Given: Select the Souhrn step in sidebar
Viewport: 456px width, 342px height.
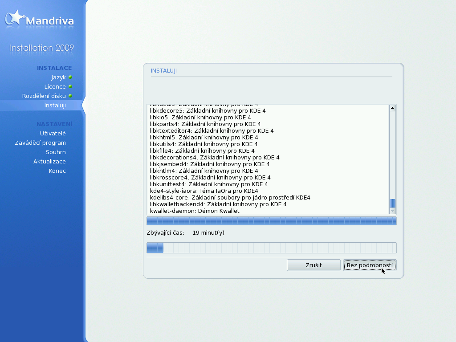Looking at the screenshot, I should click(56, 152).
